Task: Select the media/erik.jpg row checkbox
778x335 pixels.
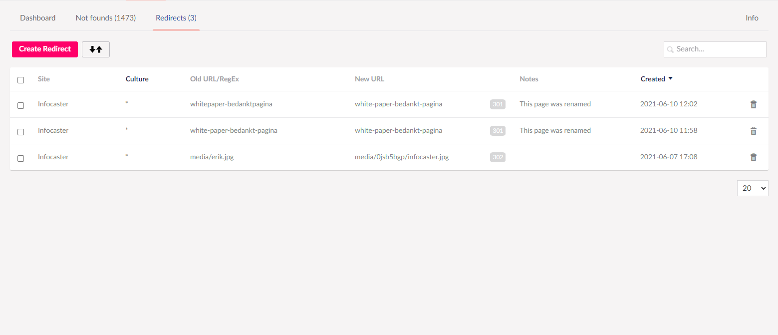Action: (20, 158)
